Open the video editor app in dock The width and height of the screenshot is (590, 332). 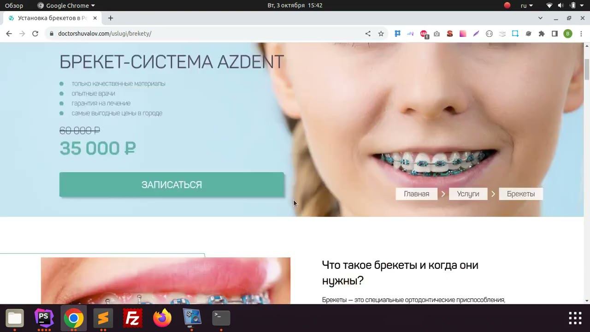[x=192, y=318]
